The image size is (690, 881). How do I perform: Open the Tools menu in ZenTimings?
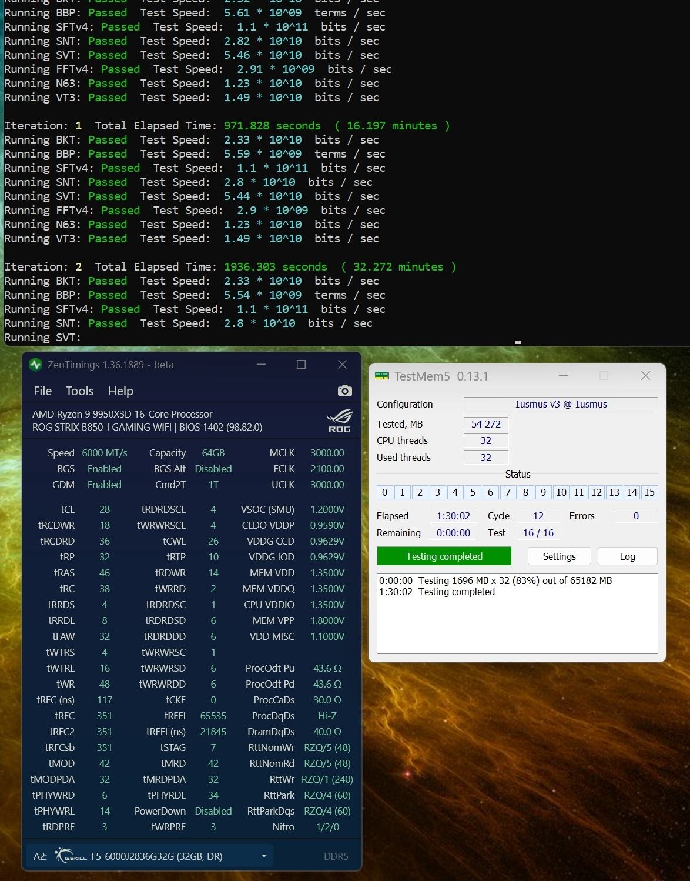tap(79, 391)
